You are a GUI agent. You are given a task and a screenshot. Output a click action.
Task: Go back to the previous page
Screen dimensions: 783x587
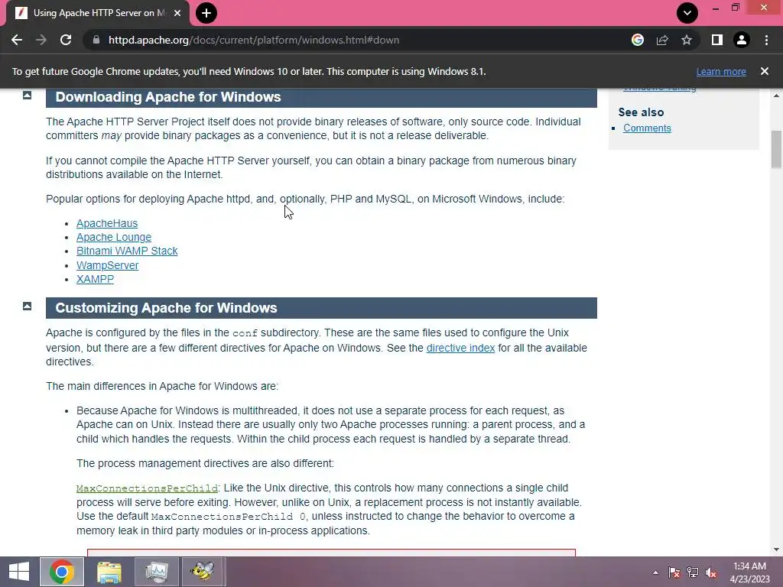(x=17, y=40)
